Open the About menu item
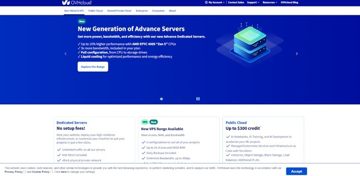Viewport: 360px width, 176px height. pos(172,11)
